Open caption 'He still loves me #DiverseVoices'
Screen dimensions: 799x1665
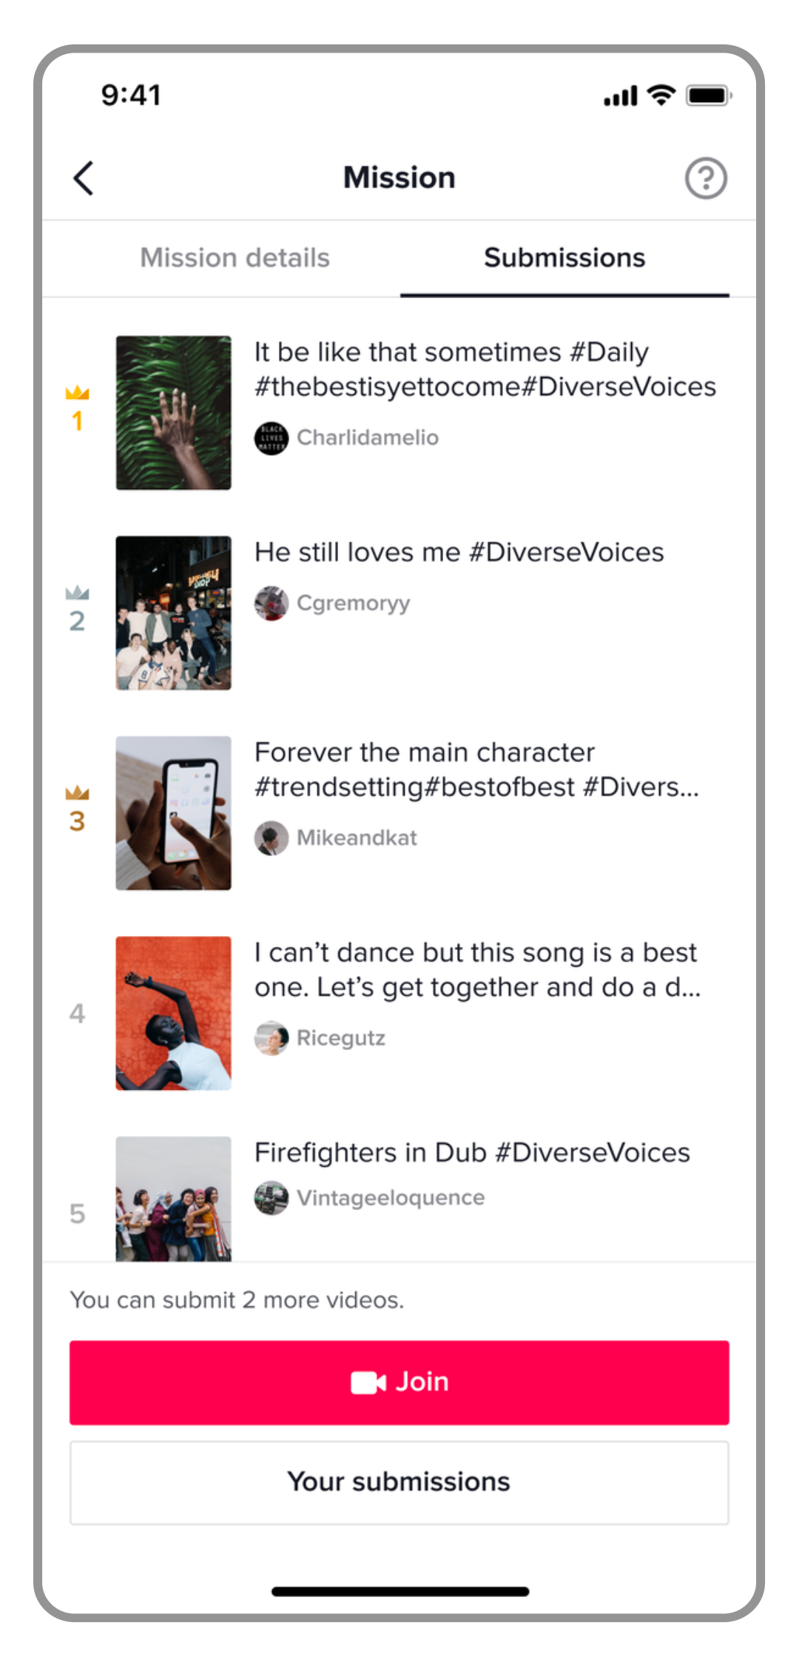pos(459,552)
